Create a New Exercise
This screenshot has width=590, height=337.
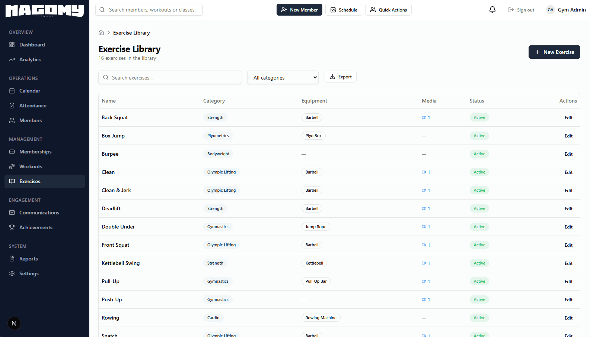pyautogui.click(x=554, y=52)
